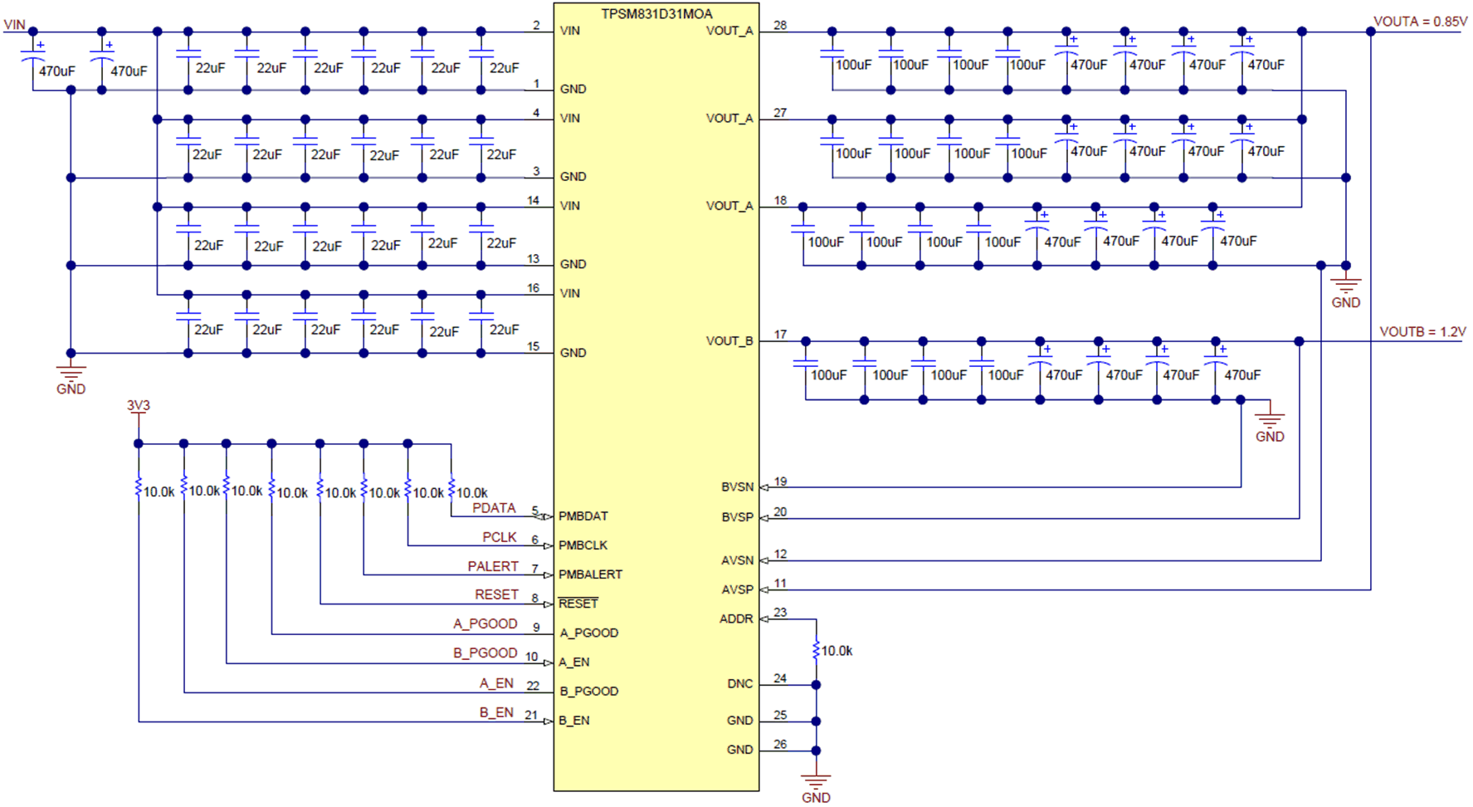This screenshot has height=807, width=1473.
Task: Click the PMBDAT pin 5 connection arrow
Action: (545, 516)
